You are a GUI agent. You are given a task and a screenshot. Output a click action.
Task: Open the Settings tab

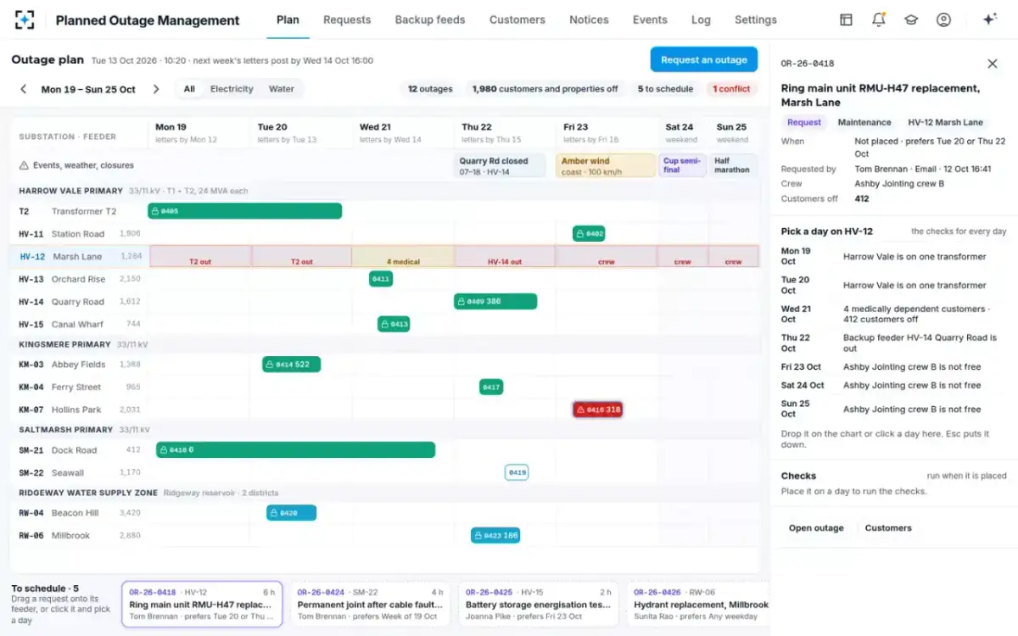tap(756, 20)
